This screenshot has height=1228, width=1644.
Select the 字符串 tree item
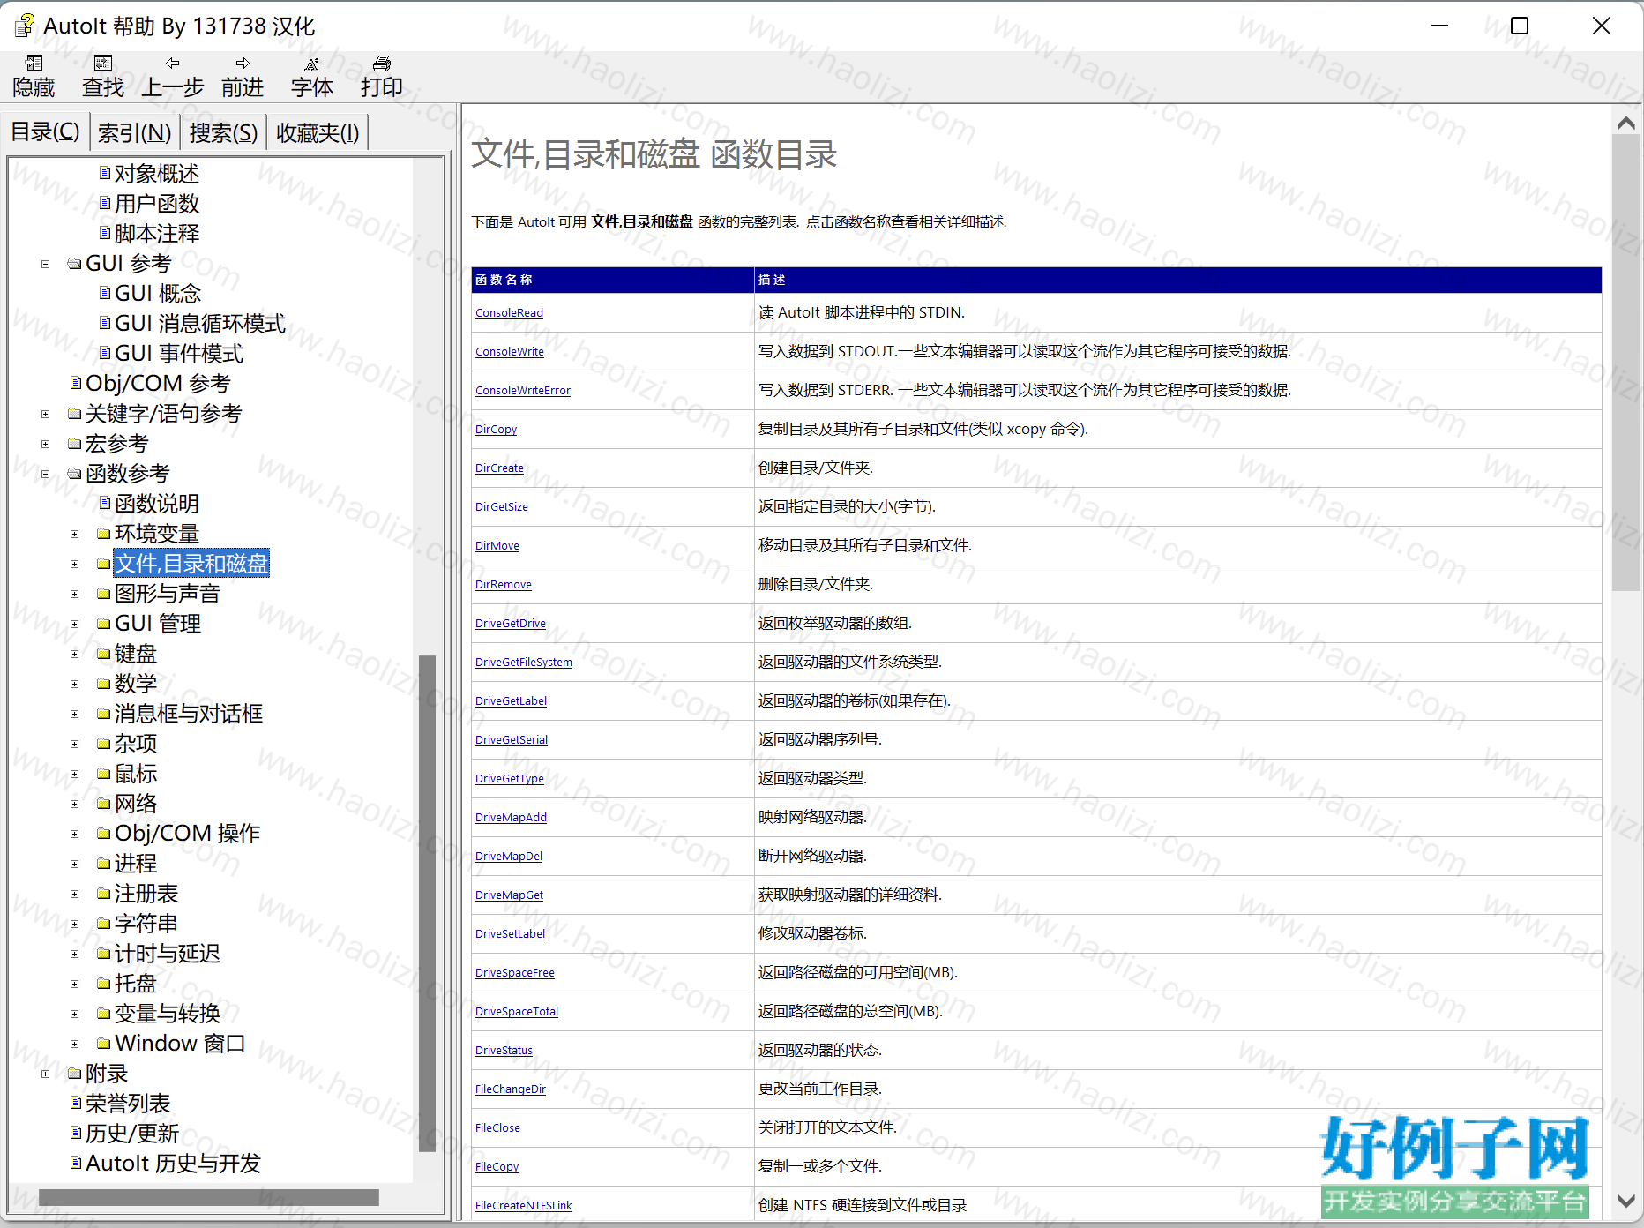point(146,924)
